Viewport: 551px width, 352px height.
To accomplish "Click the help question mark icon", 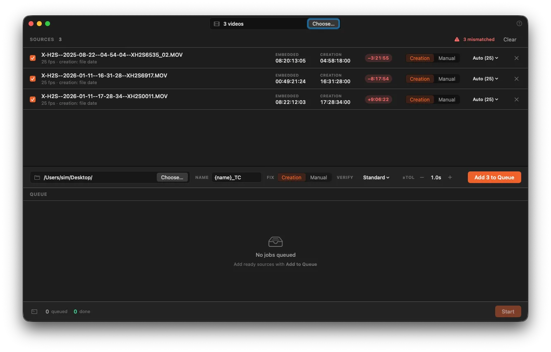I will pyautogui.click(x=519, y=24).
